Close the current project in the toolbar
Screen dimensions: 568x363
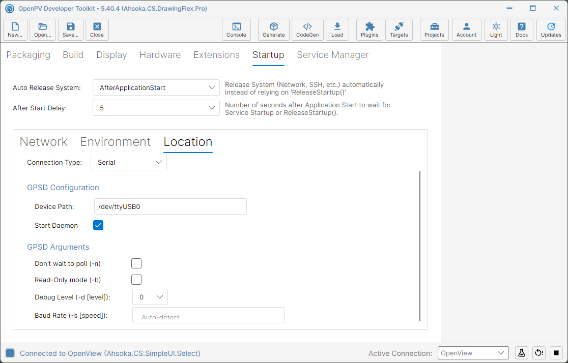point(97,29)
